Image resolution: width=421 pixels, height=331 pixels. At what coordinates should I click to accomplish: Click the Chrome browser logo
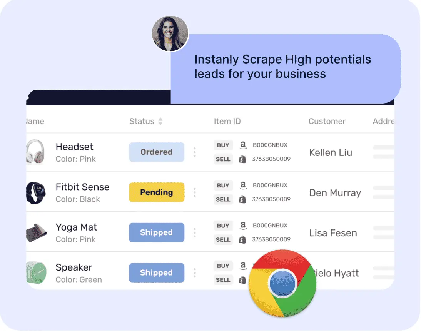pyautogui.click(x=282, y=283)
